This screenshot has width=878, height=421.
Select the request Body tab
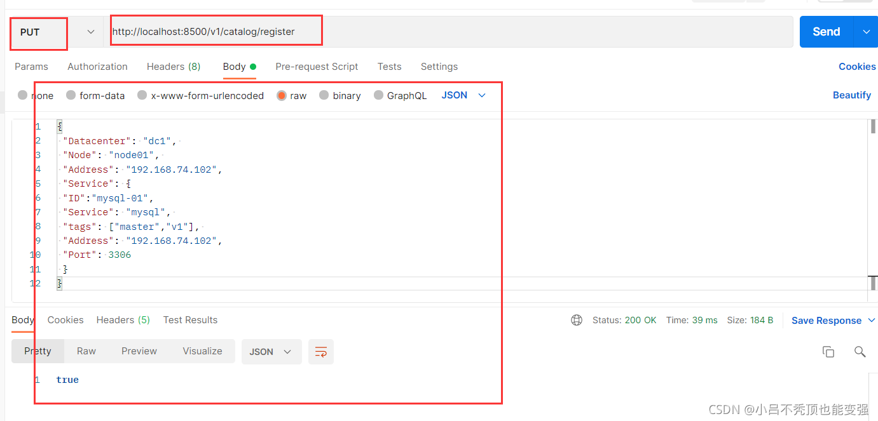coord(239,67)
